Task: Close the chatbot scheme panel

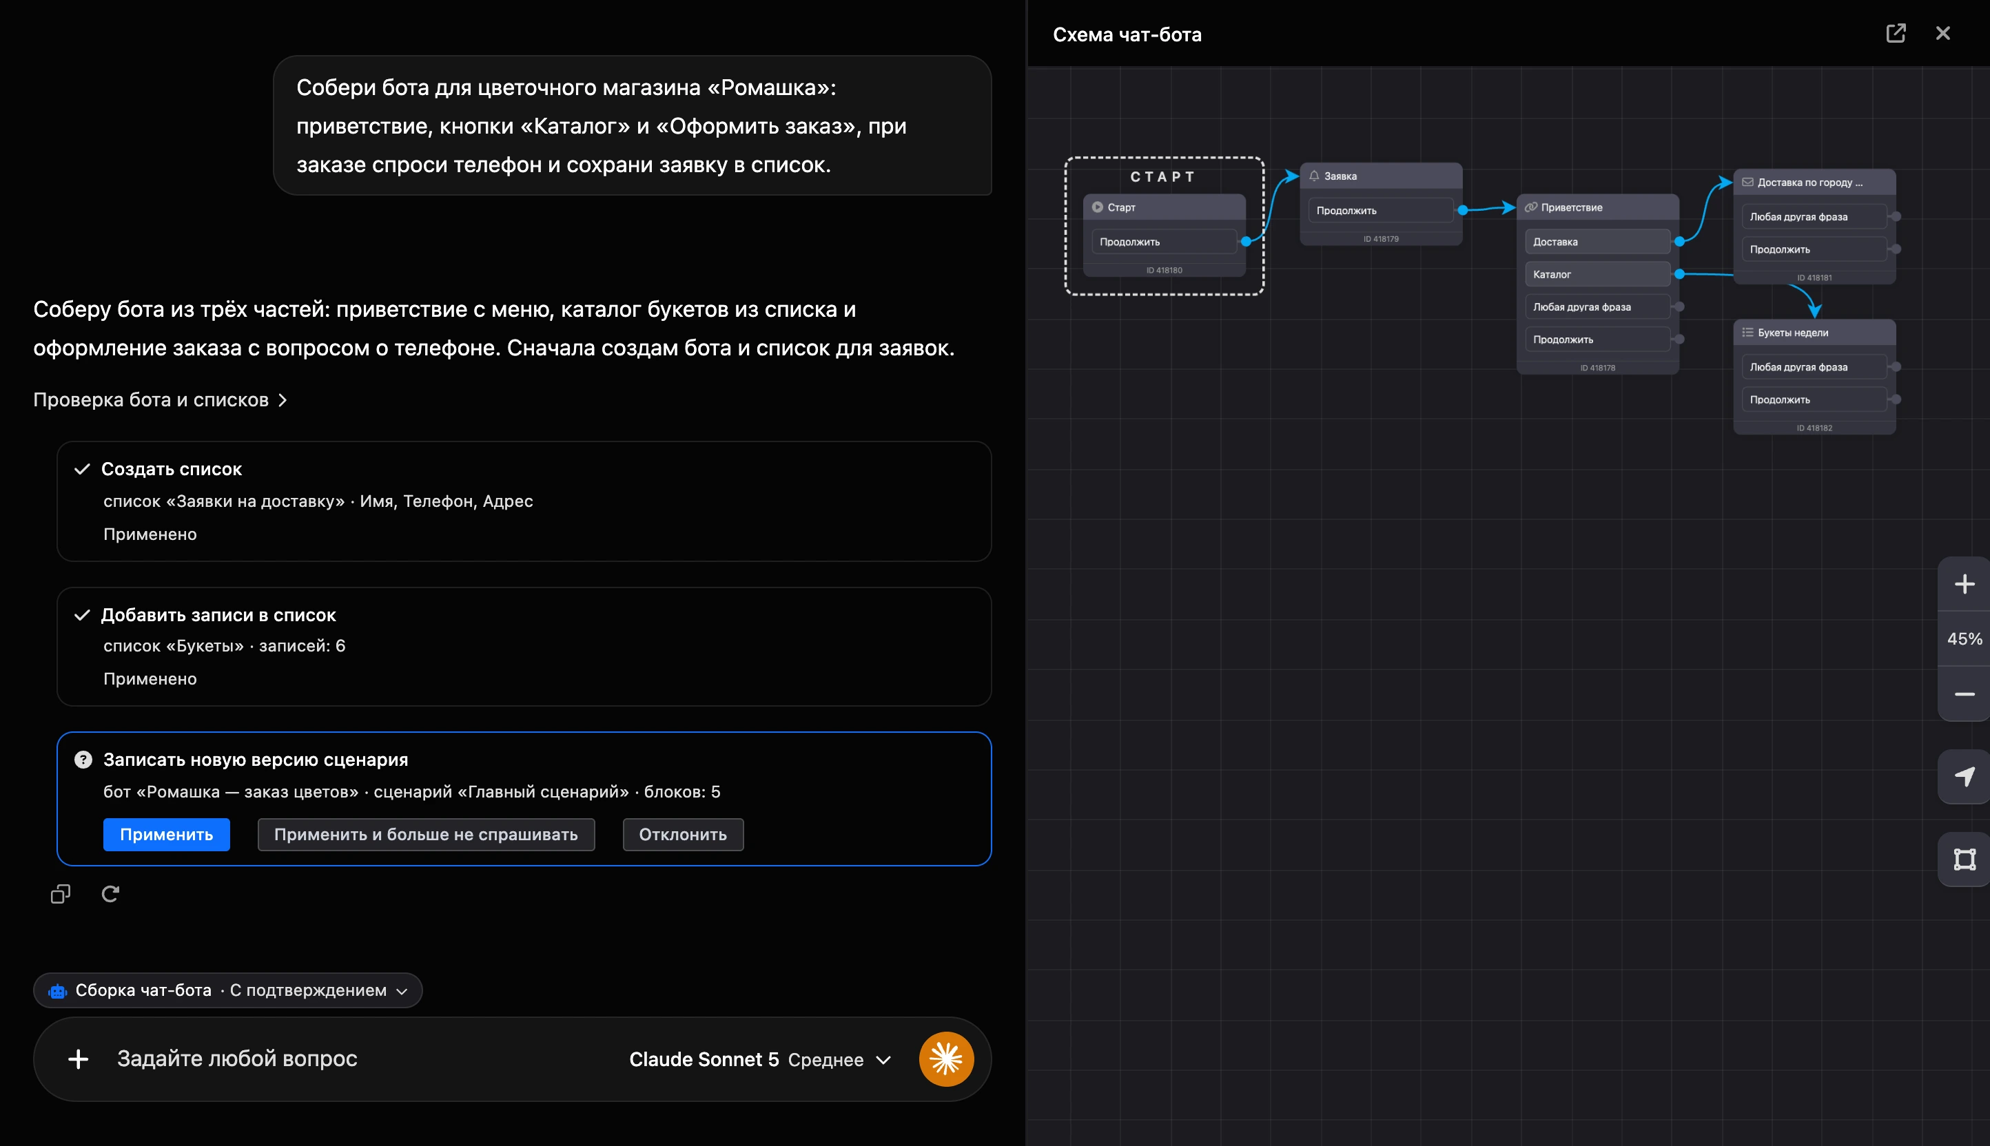Action: point(1942,33)
